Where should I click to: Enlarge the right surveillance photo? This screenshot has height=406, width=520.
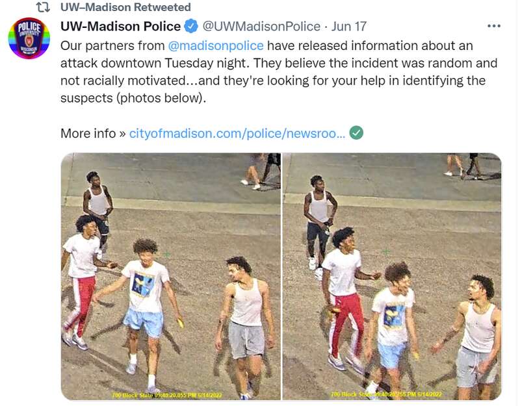tap(392, 277)
